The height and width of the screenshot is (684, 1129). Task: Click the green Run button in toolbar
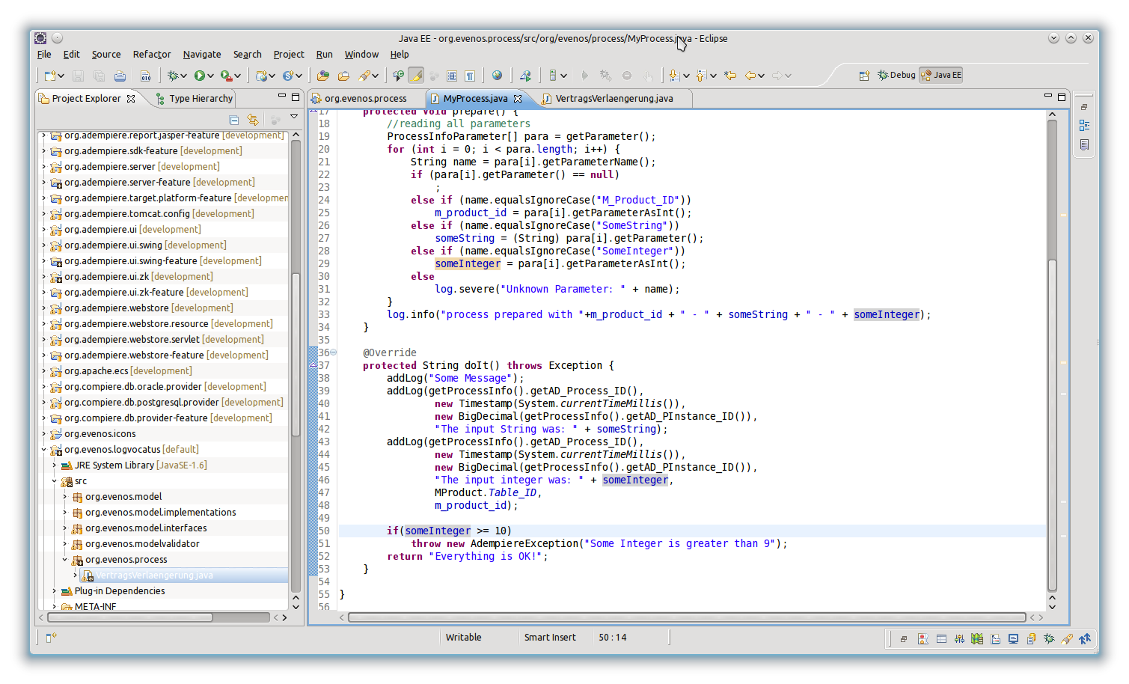[x=200, y=76]
